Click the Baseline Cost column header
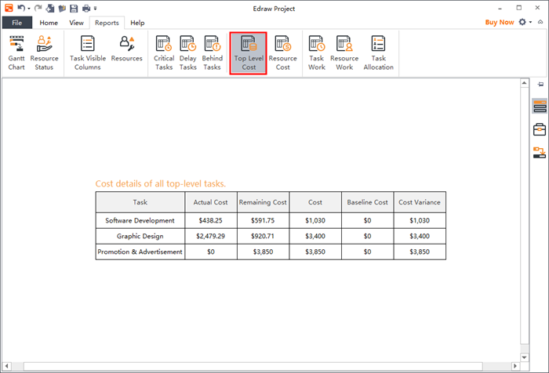This screenshot has height=373, width=549. [x=367, y=202]
